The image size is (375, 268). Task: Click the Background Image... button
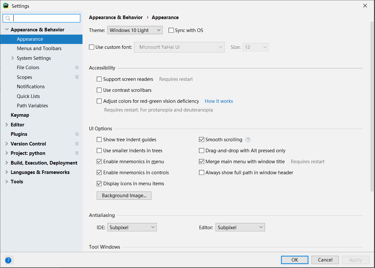pyautogui.click(x=124, y=196)
